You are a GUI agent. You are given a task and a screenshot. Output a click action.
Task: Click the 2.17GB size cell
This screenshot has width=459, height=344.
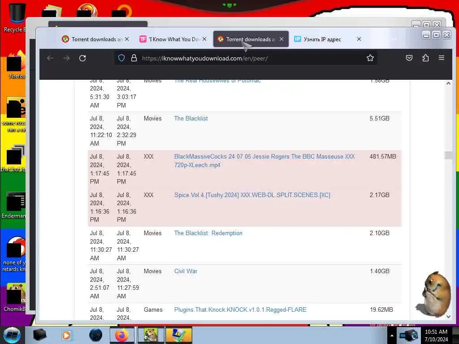379,195
